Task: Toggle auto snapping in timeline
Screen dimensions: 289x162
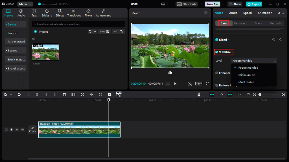Action: click(x=221, y=94)
